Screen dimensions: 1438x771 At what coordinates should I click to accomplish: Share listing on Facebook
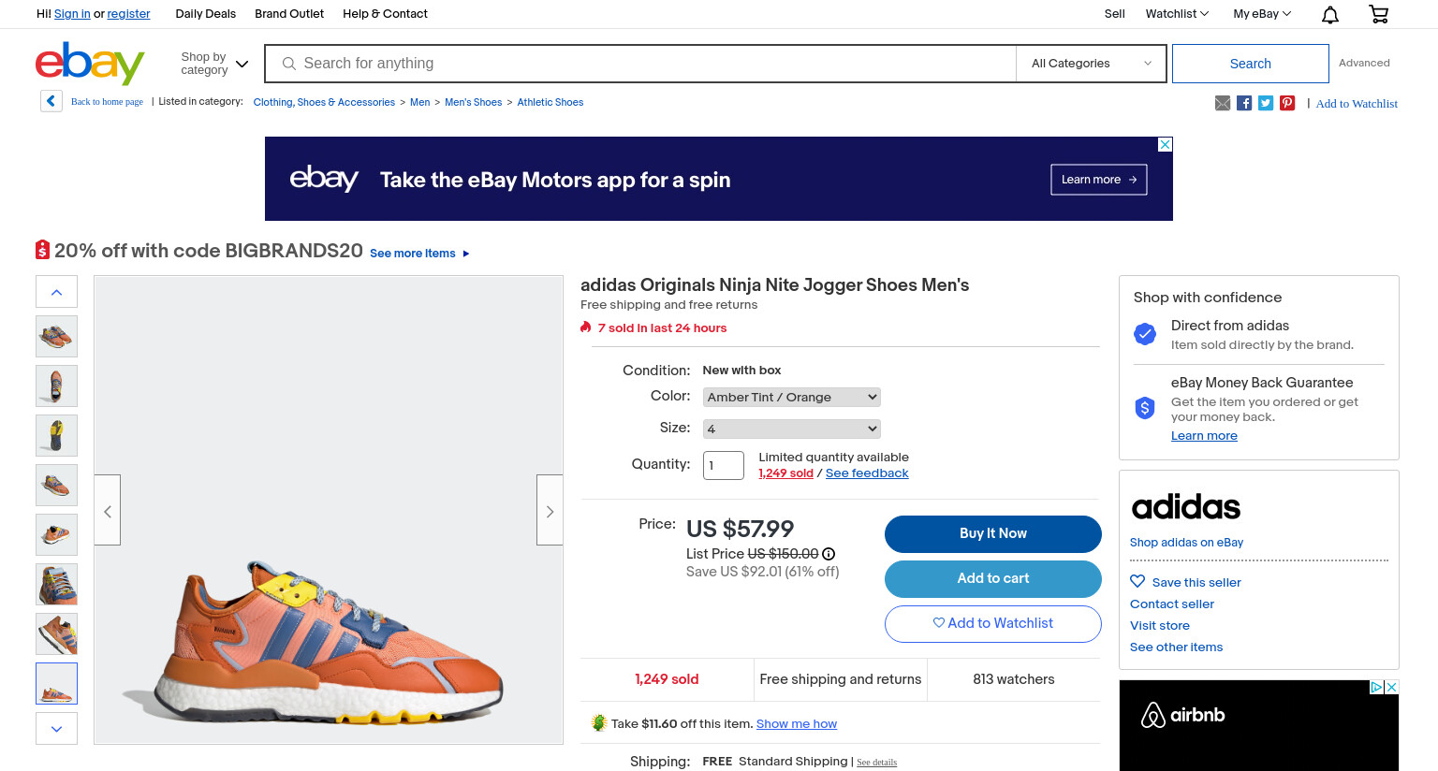tap(1244, 103)
